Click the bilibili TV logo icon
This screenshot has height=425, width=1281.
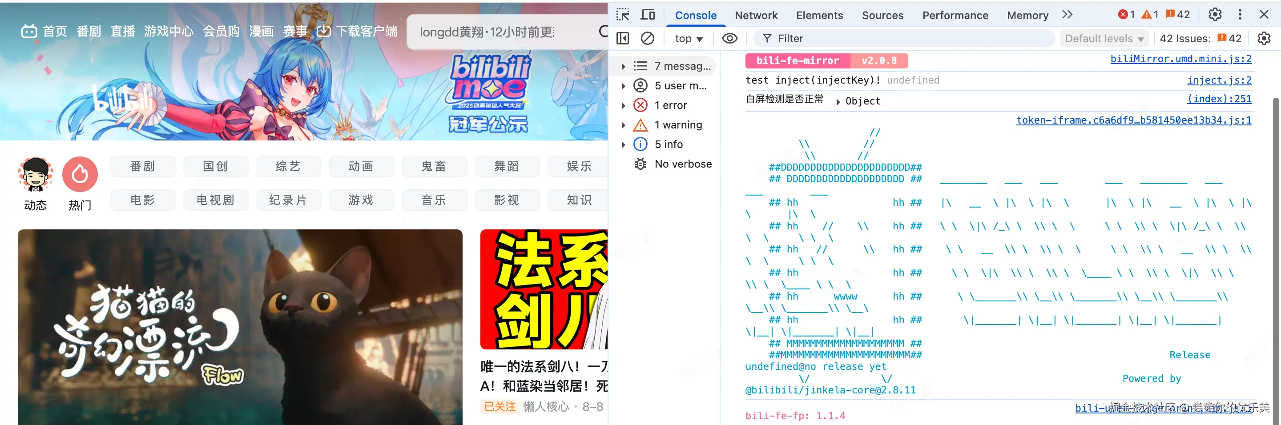tap(29, 31)
